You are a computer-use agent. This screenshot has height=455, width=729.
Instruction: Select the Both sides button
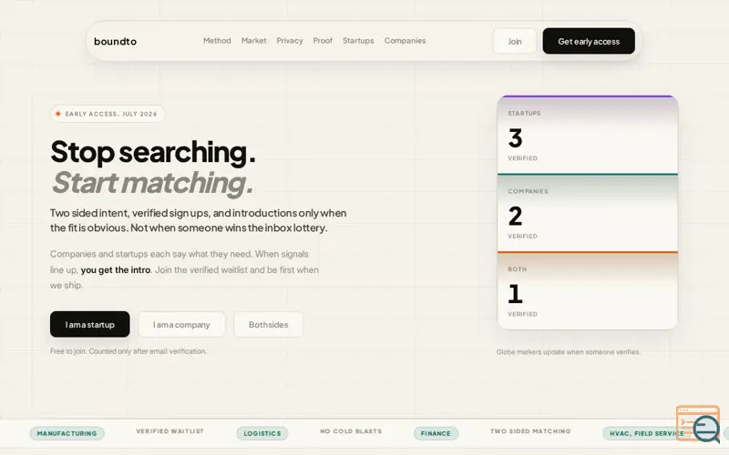268,324
